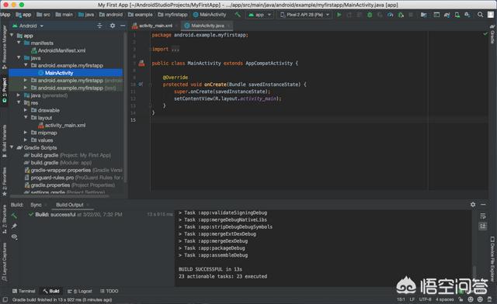497x304 pixels.
Task: Open the Terminal tool window
Action: click(x=24, y=291)
